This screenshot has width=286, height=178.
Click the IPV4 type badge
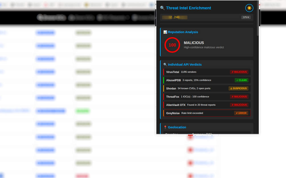coord(246,17)
